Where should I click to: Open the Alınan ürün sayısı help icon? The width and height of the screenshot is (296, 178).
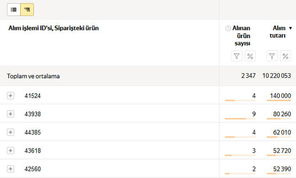[228, 28]
